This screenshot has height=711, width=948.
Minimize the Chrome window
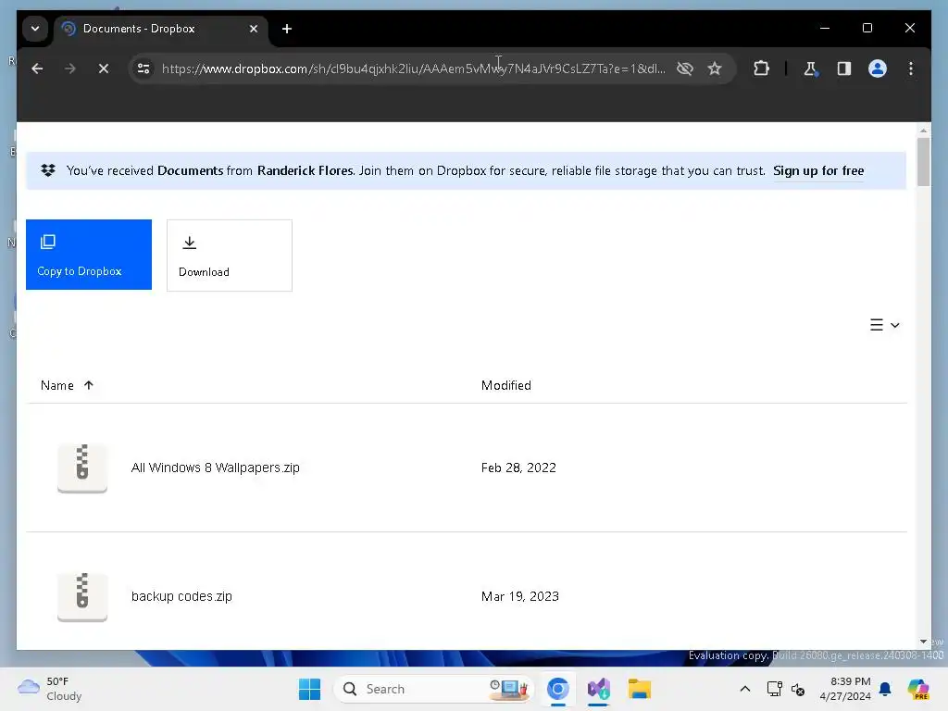tap(825, 28)
